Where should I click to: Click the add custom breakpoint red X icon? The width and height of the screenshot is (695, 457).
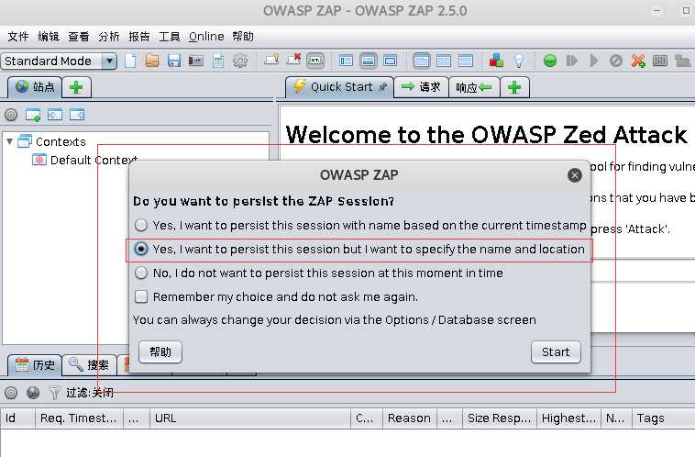(x=638, y=61)
